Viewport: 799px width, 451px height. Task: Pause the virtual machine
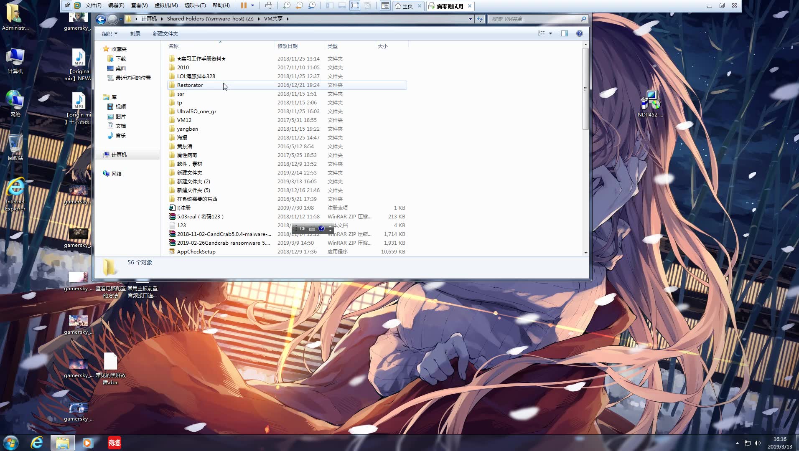click(x=244, y=5)
